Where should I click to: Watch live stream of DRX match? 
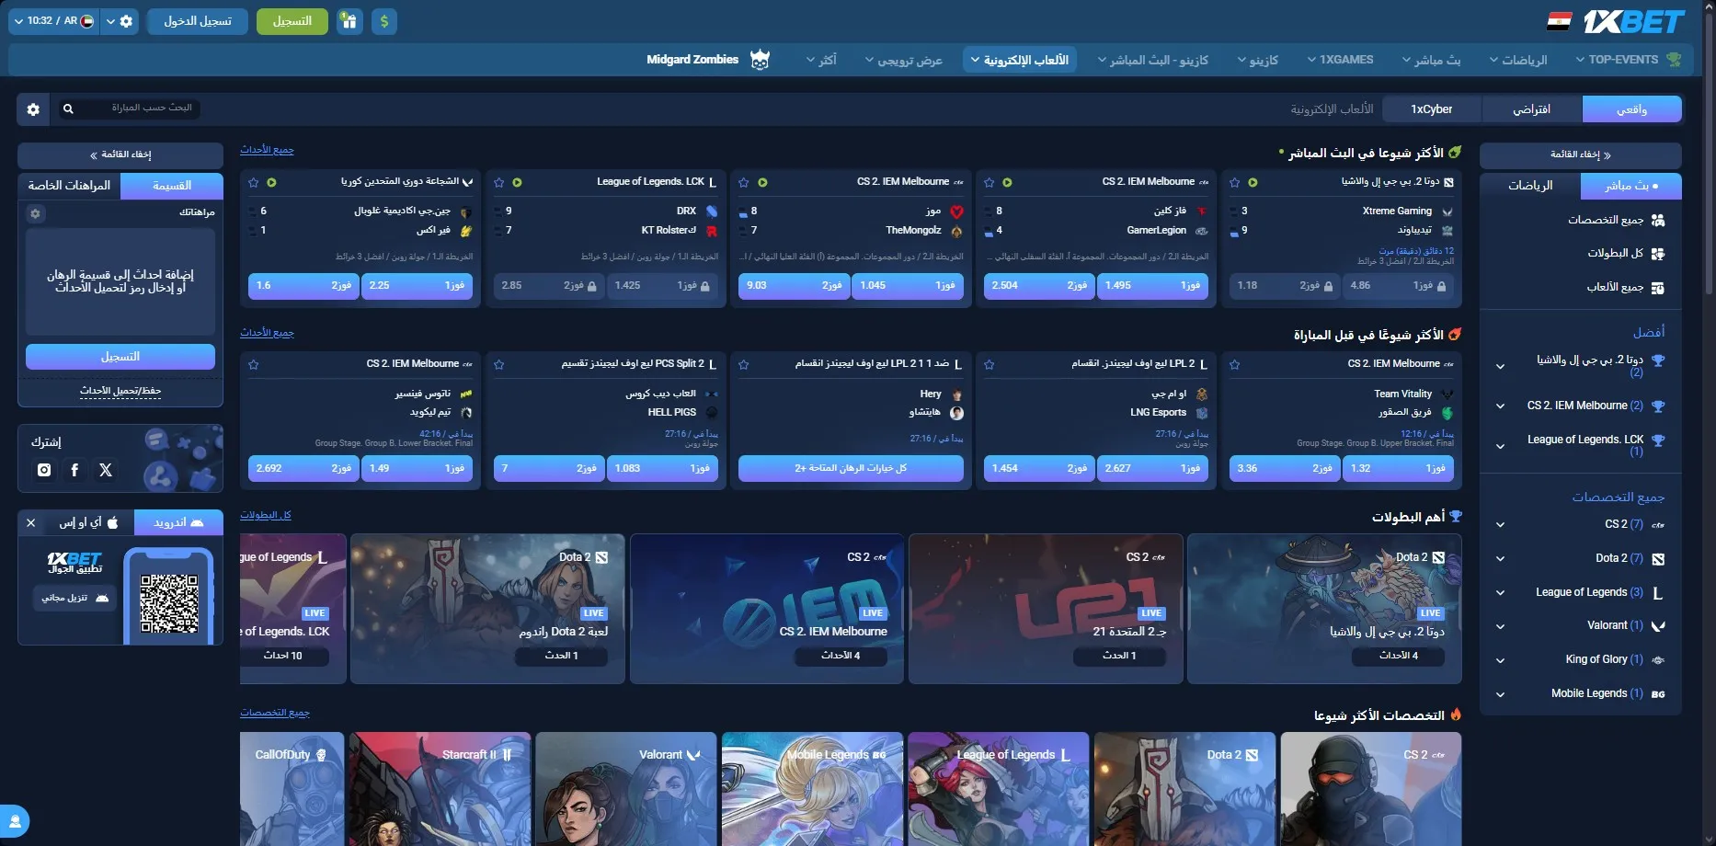(x=517, y=183)
